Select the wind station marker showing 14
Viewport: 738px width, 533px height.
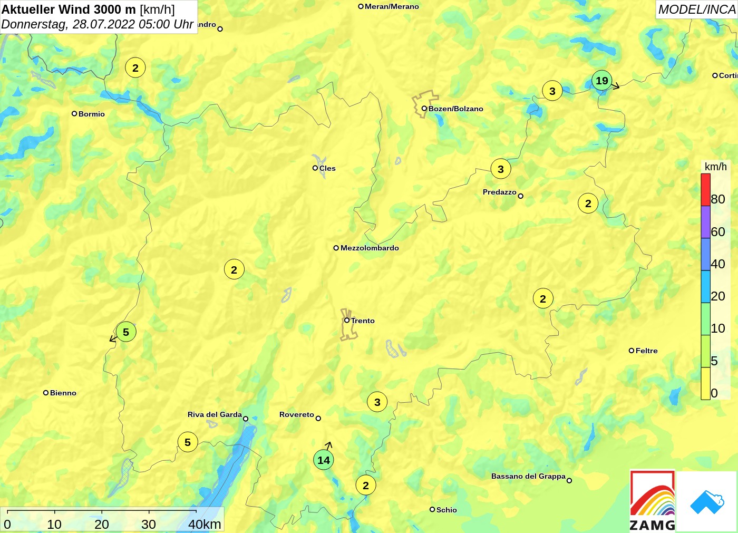pos(324,460)
